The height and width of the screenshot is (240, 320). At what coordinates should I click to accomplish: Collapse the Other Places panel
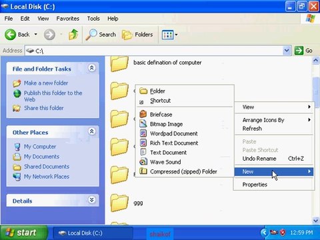pyautogui.click(x=92, y=131)
